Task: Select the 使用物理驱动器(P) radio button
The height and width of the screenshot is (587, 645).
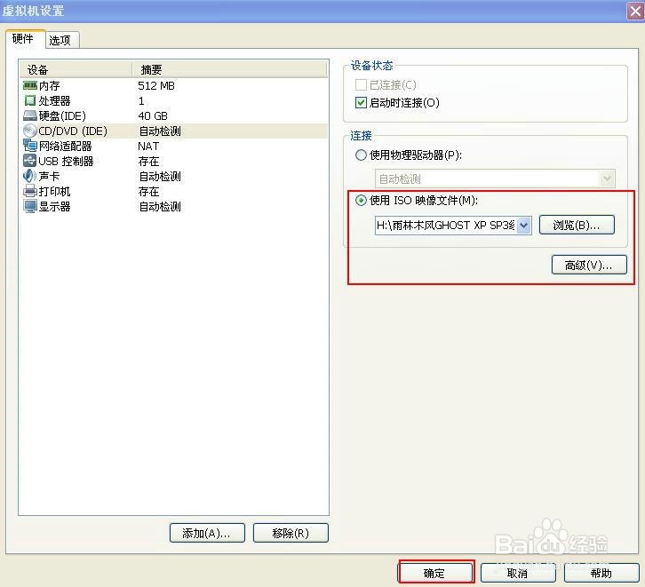Action: pyautogui.click(x=361, y=155)
